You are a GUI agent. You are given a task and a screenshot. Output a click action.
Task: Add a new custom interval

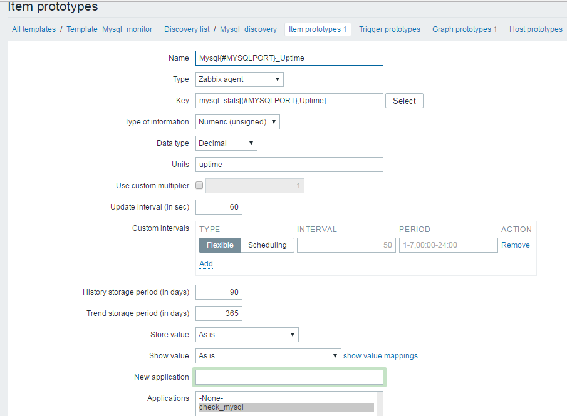(x=205, y=264)
